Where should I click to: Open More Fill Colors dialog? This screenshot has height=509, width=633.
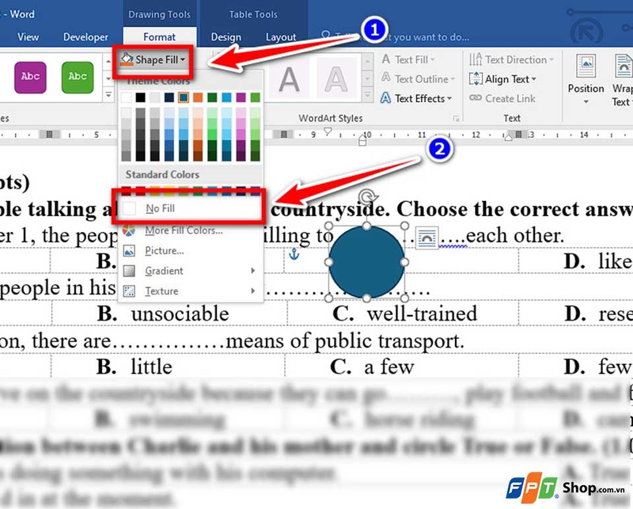184,230
